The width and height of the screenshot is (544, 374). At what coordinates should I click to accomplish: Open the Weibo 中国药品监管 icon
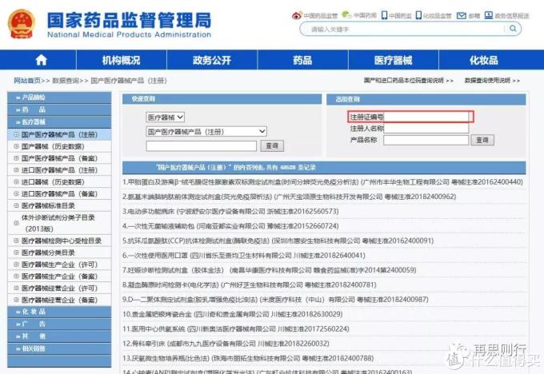pos(297,15)
